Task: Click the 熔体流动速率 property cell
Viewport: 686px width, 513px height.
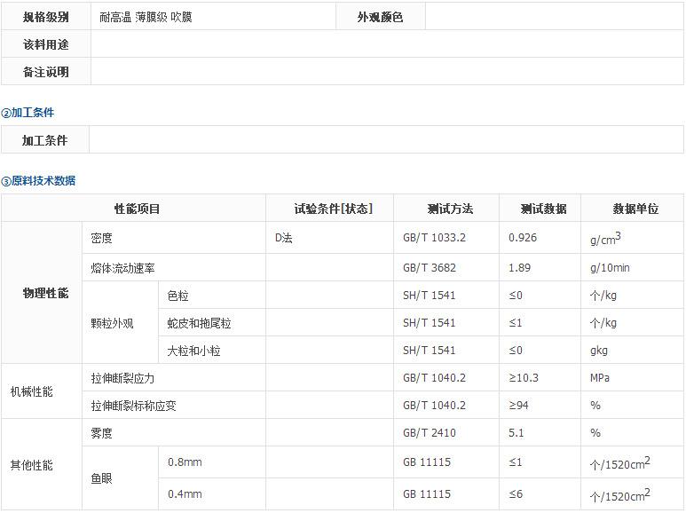Action: 122,268
